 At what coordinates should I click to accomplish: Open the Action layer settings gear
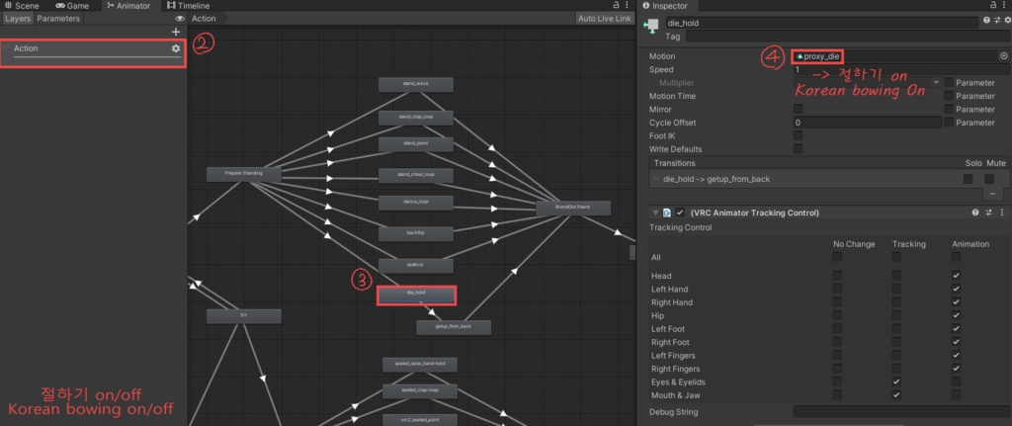[176, 48]
